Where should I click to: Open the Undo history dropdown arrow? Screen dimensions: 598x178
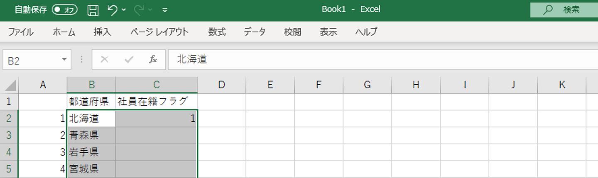click(124, 10)
